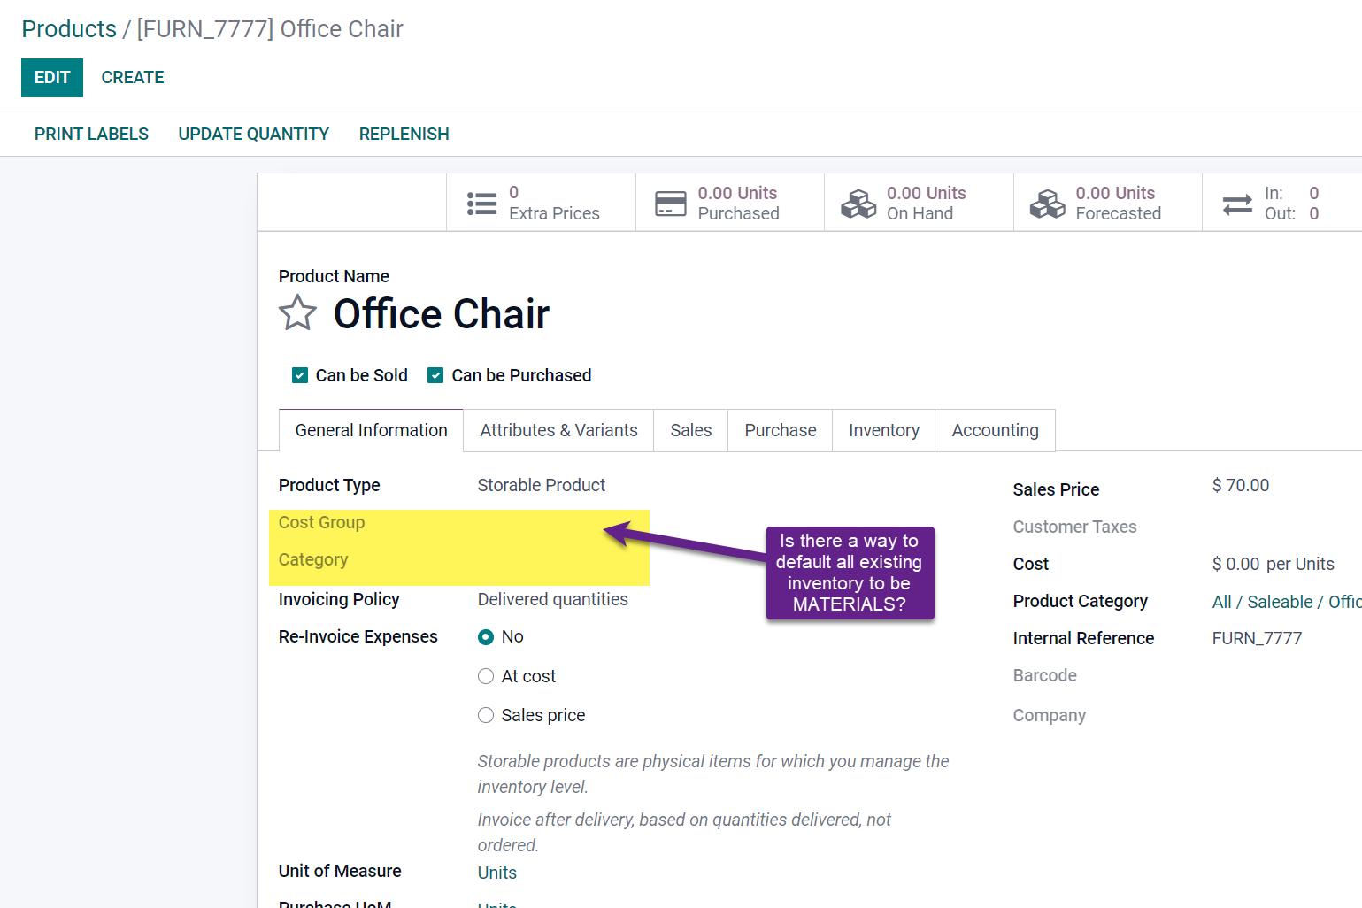Toggle the Can be Purchased checkbox
Image resolution: width=1362 pixels, height=908 pixels.
coord(435,375)
